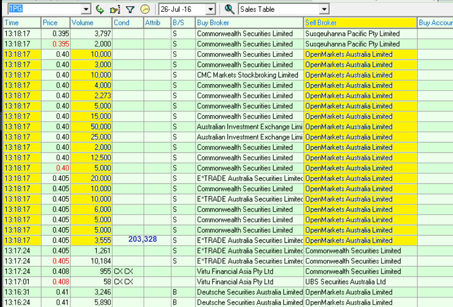Click the highlighted Sell Broker column header

tap(360, 23)
